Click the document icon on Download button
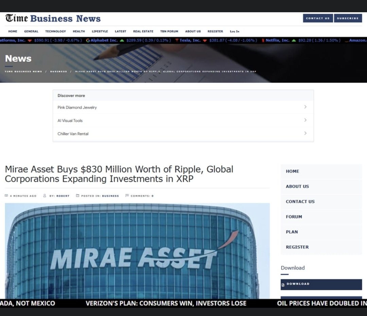367x316 pixels. [283, 285]
